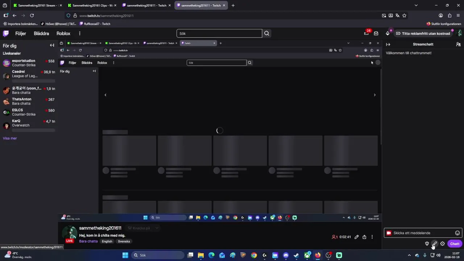This screenshot has height=261, width=464.
Task: Switch to the first sammetheking201611 Twitch tab
Action: coord(146,5)
